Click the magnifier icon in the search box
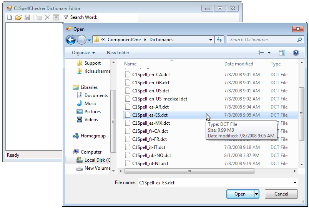 tap(299, 40)
